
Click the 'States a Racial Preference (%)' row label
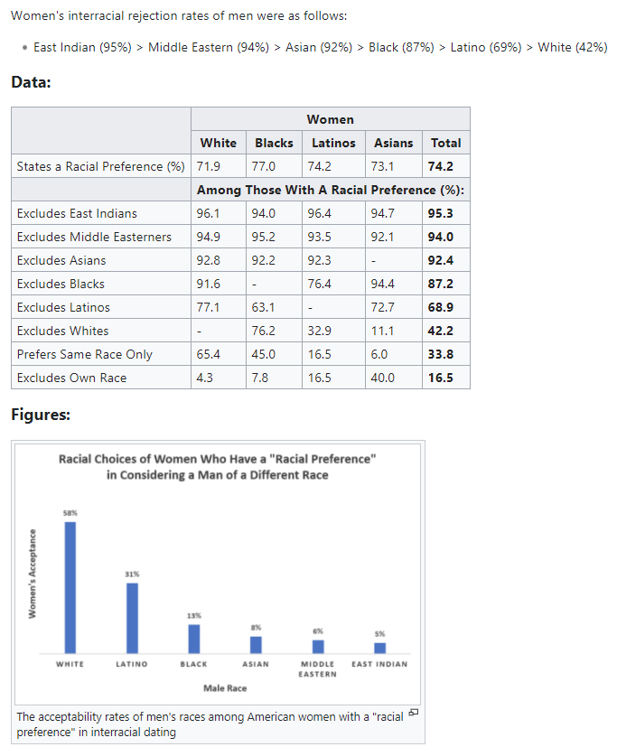click(x=100, y=166)
